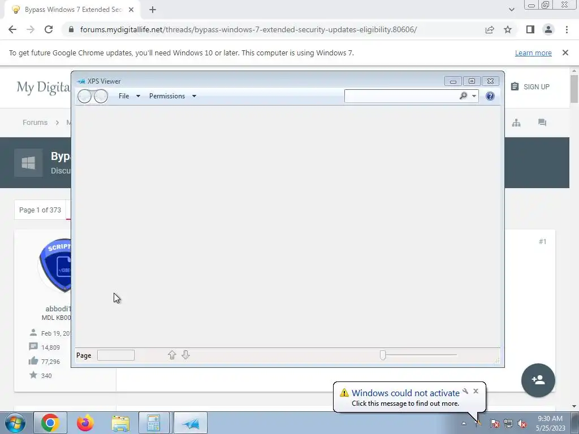Expand Chrome's tab search chevron
579x434 pixels.
[x=511, y=10]
